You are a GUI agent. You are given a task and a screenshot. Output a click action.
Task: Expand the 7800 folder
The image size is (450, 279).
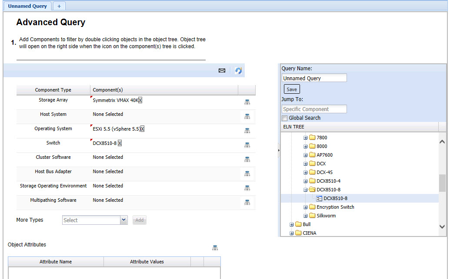coord(305,138)
